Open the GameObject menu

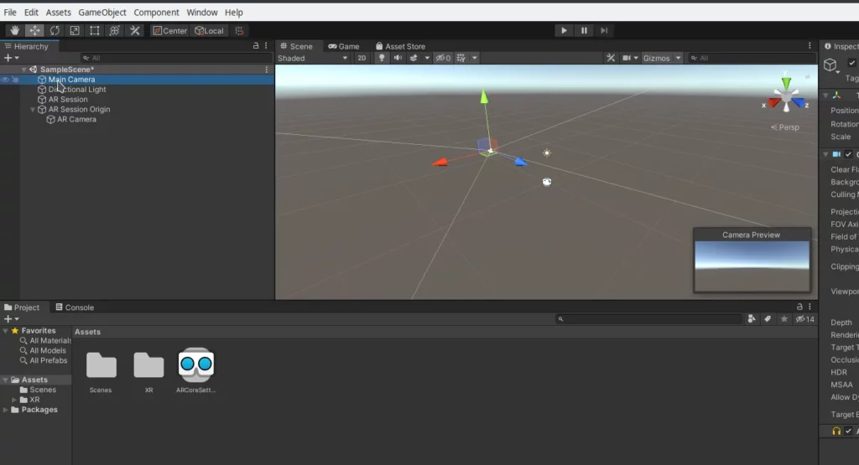coord(102,12)
